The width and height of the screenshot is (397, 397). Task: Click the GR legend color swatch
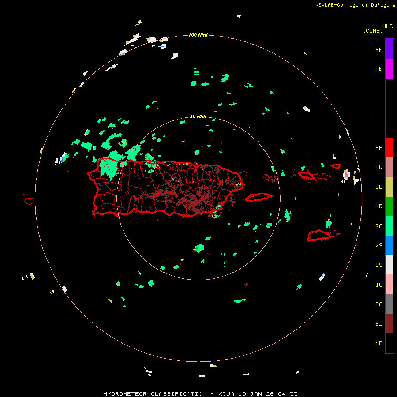pyautogui.click(x=390, y=167)
